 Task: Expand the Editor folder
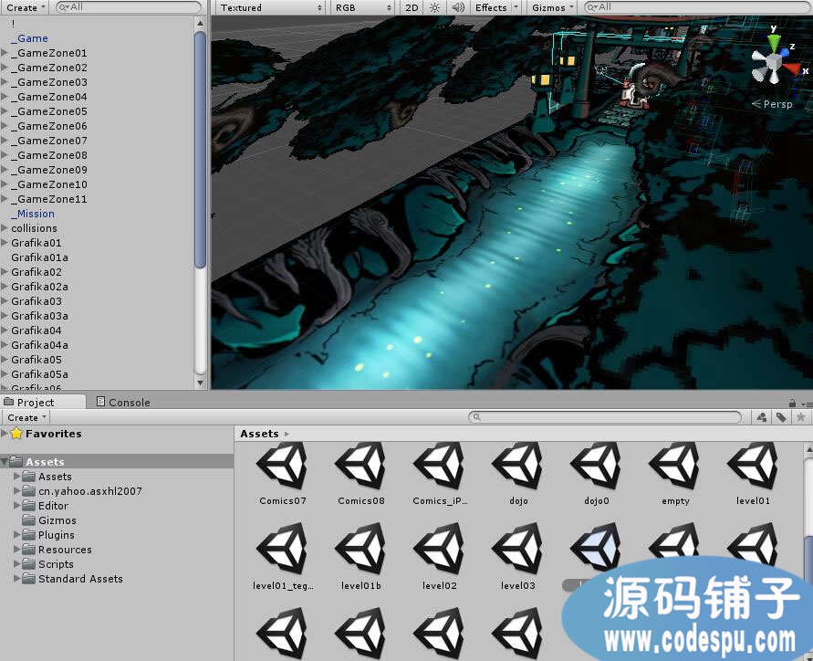point(16,506)
